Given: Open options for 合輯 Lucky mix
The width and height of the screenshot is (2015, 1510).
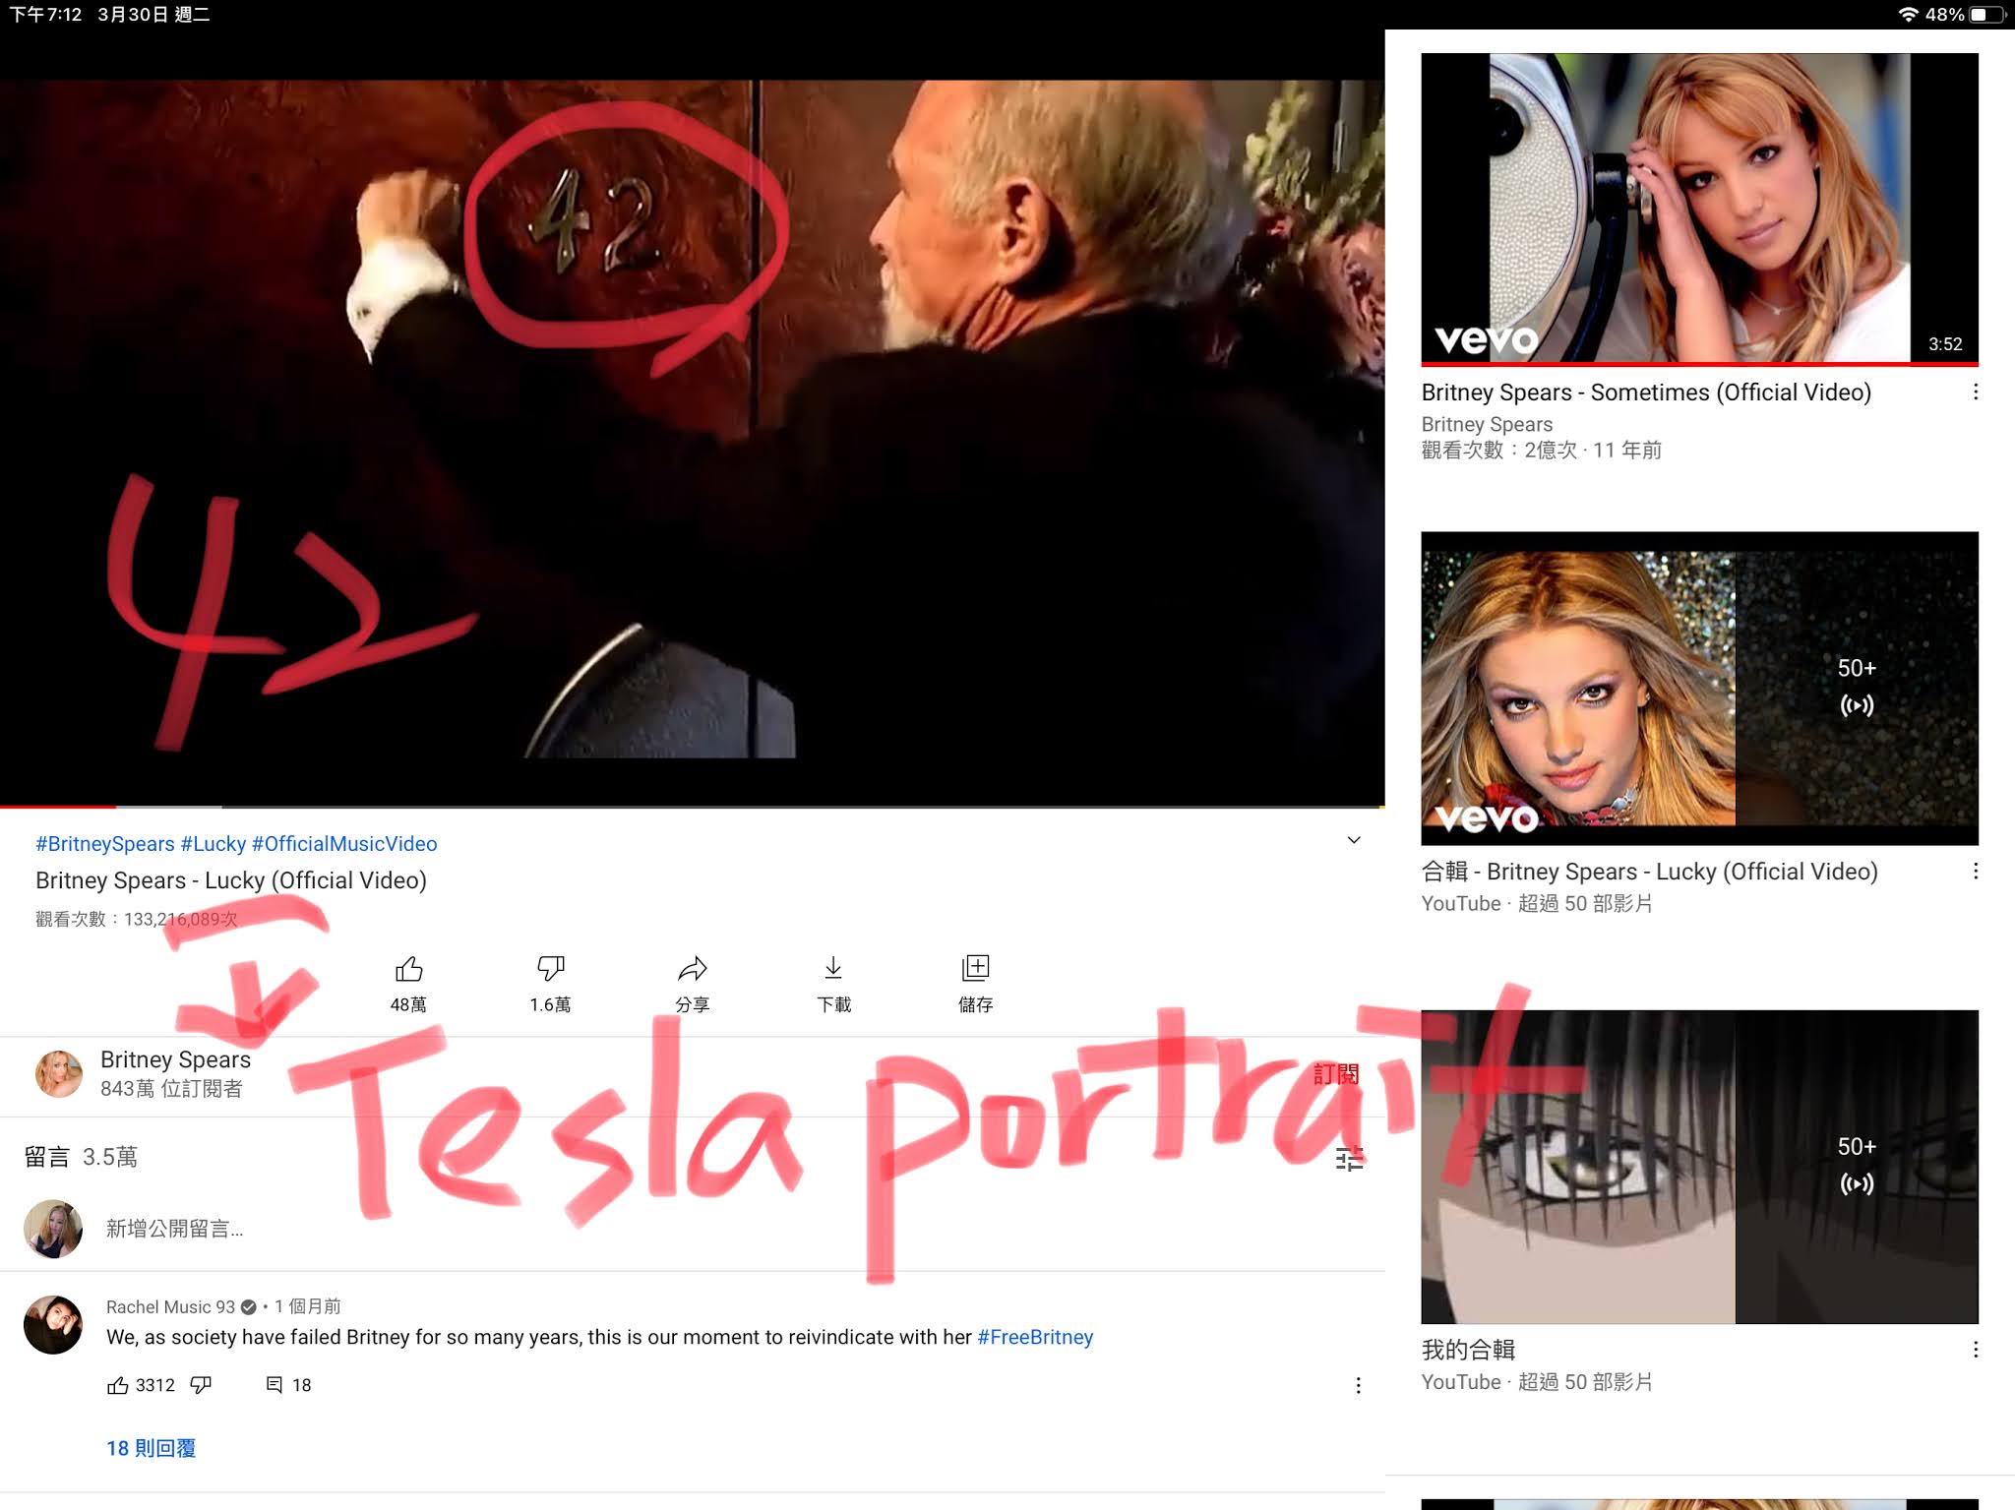Looking at the screenshot, I should 1975,872.
